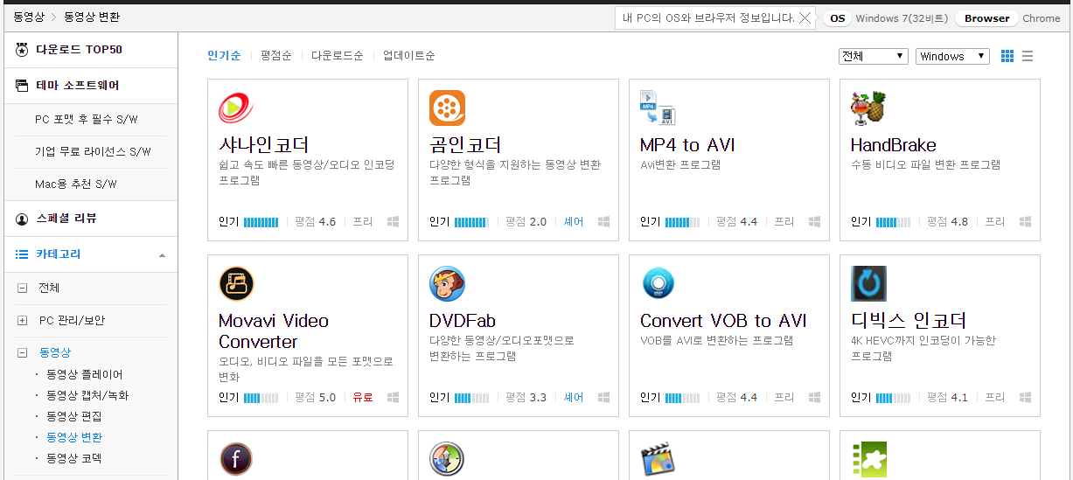Select 동영상 캡처/녹화 subcategory

coord(87,395)
